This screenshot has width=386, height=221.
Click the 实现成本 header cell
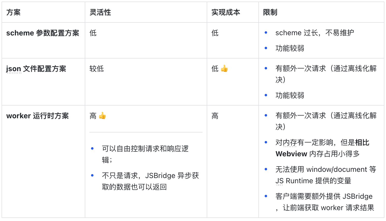pyautogui.click(x=226, y=12)
